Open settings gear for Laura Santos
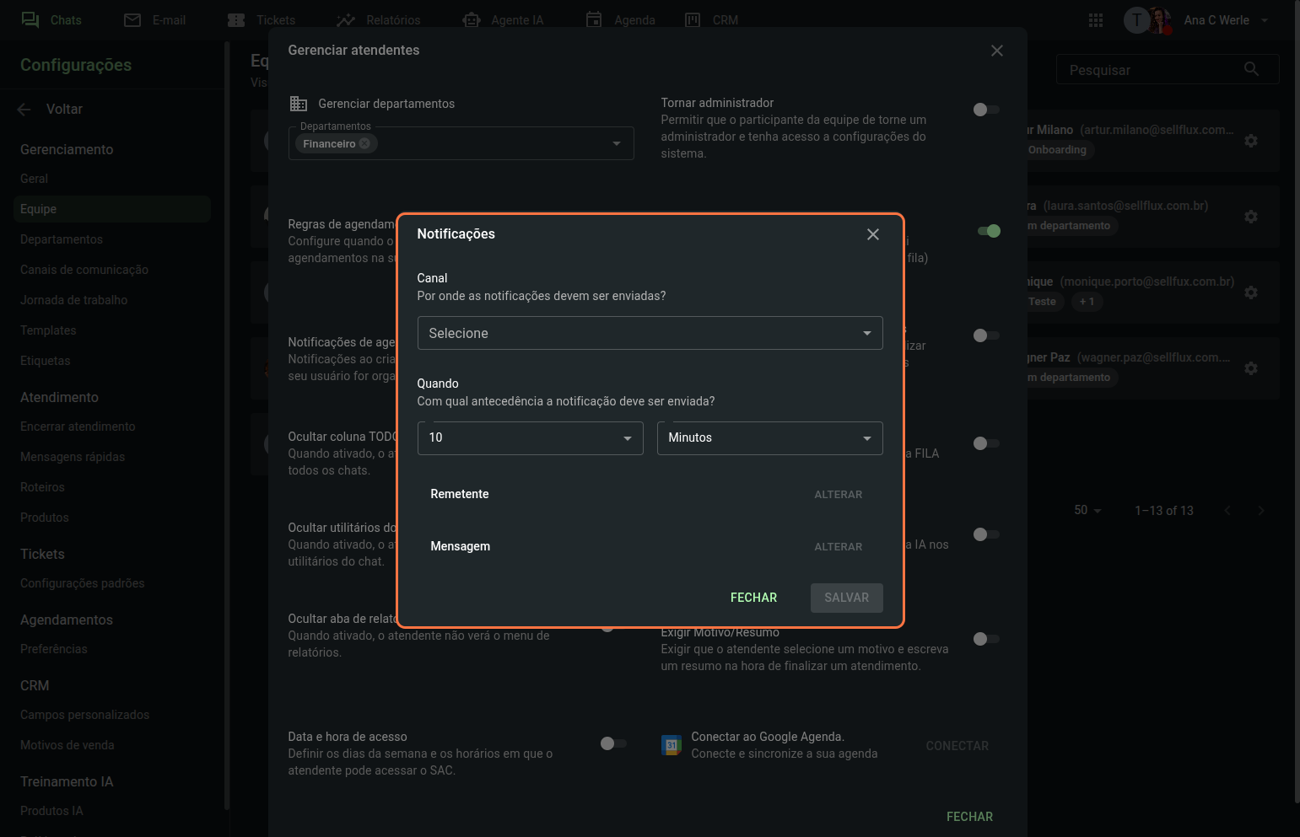The width and height of the screenshot is (1300, 837). [1251, 217]
